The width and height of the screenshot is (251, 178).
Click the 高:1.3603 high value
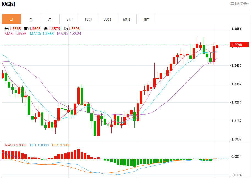32,29
